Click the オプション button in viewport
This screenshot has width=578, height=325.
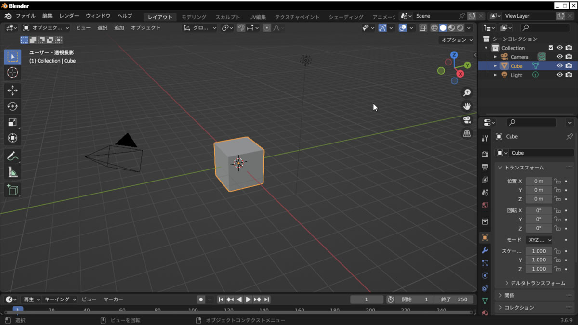457,40
